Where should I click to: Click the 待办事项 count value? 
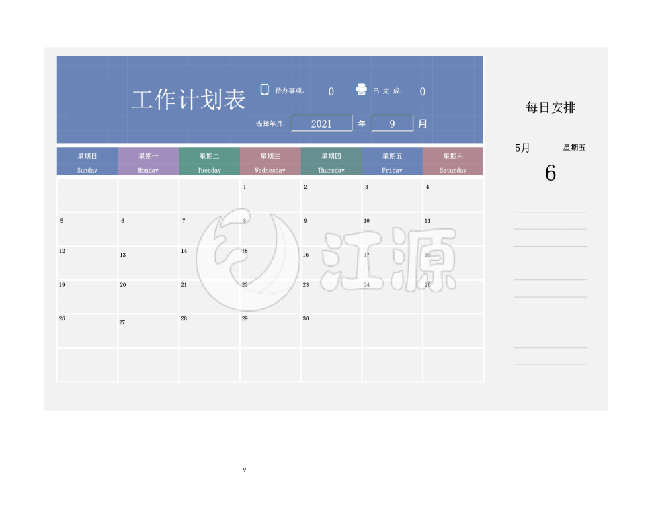(331, 92)
